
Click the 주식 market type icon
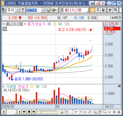[4, 10]
